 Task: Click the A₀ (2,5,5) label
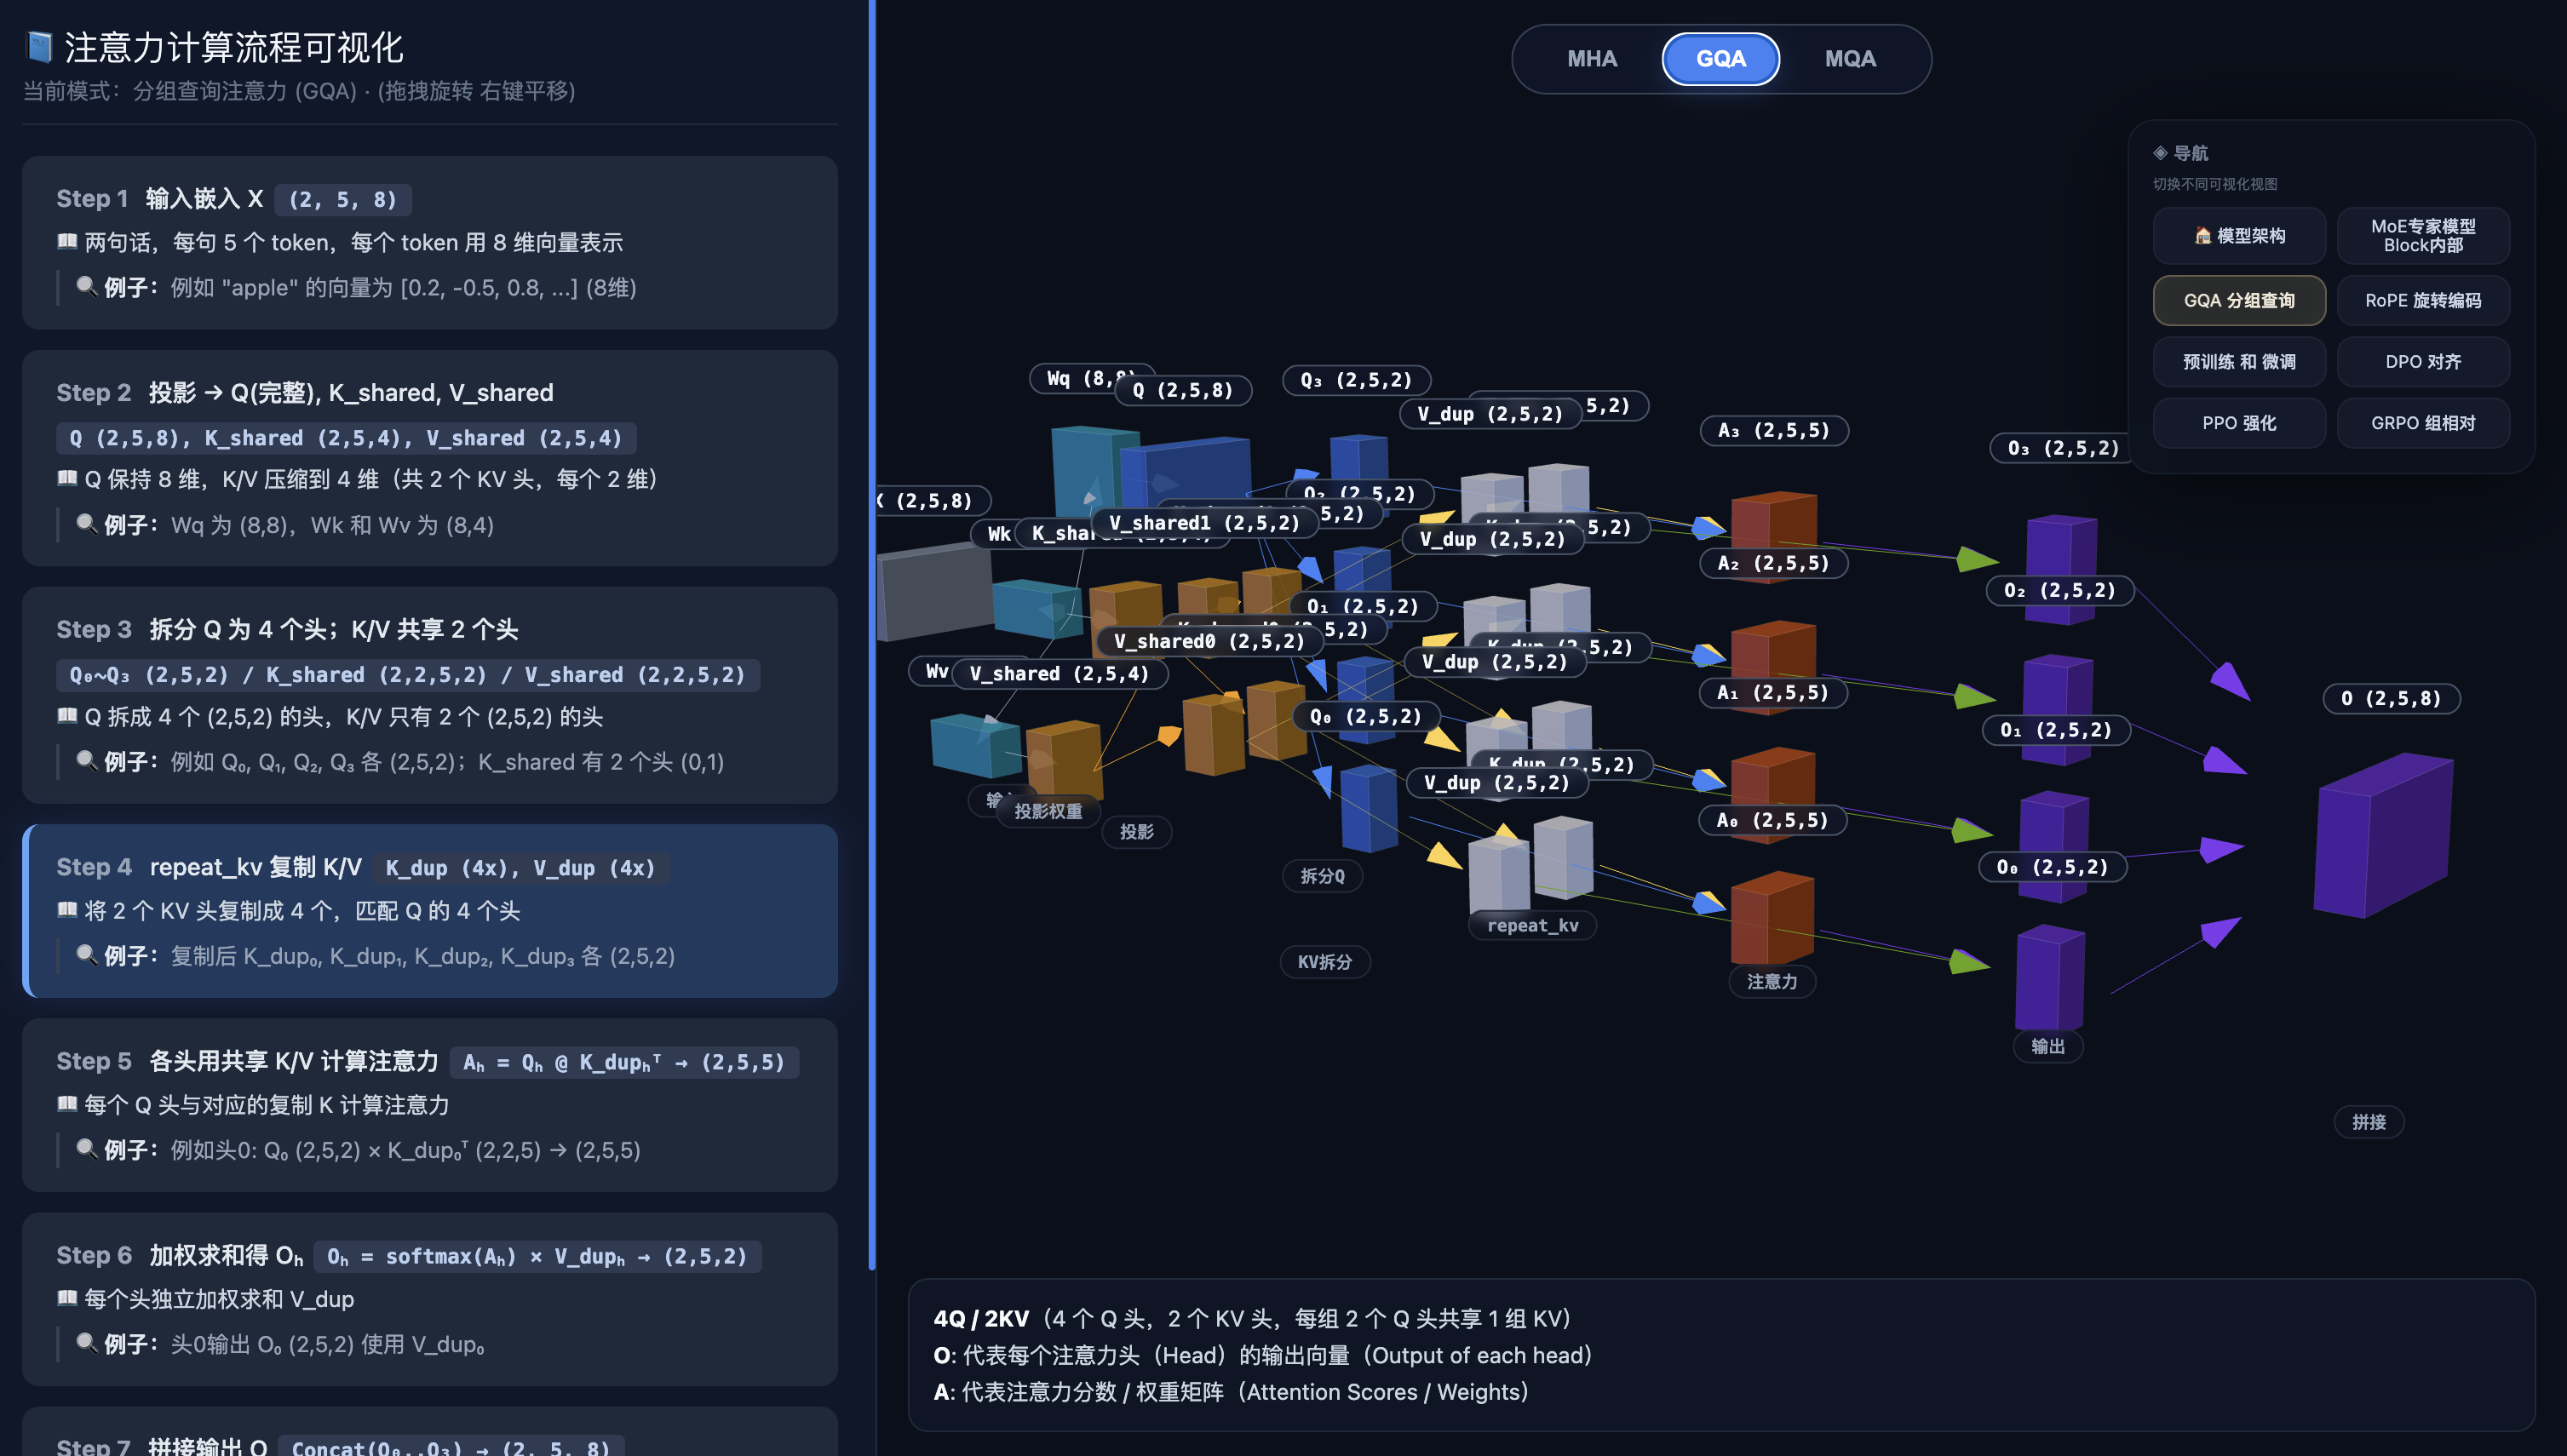pyautogui.click(x=1773, y=820)
